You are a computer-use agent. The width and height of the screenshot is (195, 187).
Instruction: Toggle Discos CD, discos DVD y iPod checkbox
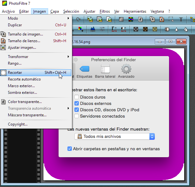coord(77,110)
